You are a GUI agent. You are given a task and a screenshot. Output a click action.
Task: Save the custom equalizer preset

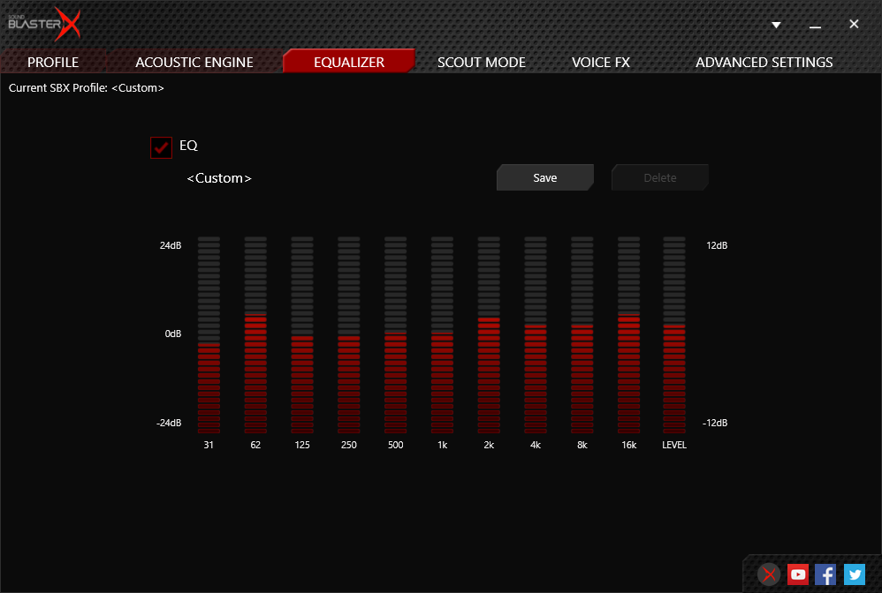pyautogui.click(x=544, y=177)
